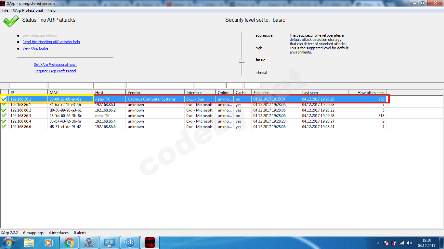Click last seen time 04.12.2017 19:28:27
This screenshot has height=249, width=444.
(x=318, y=121)
